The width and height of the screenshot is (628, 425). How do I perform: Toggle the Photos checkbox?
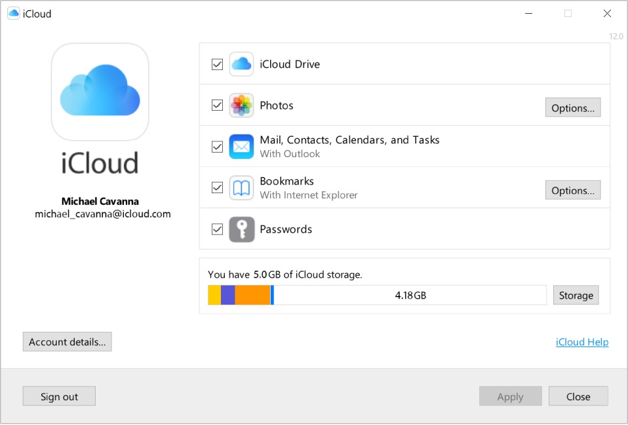pos(217,105)
